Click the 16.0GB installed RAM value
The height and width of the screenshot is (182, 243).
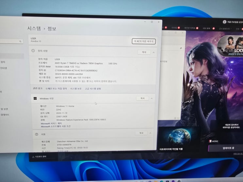[x=67, y=67]
